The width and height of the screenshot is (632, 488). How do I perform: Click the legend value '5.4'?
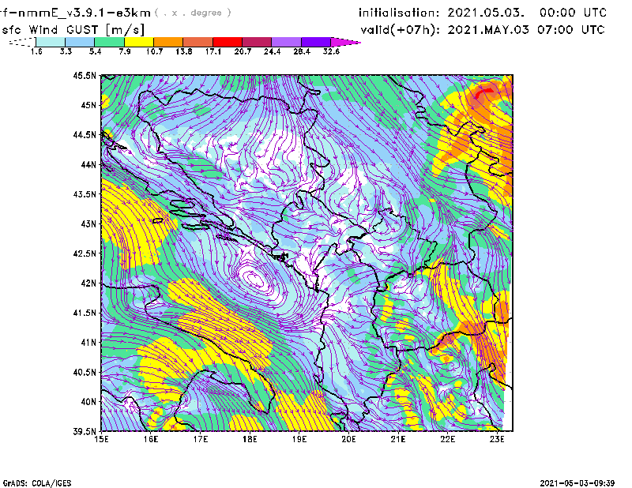(x=95, y=51)
